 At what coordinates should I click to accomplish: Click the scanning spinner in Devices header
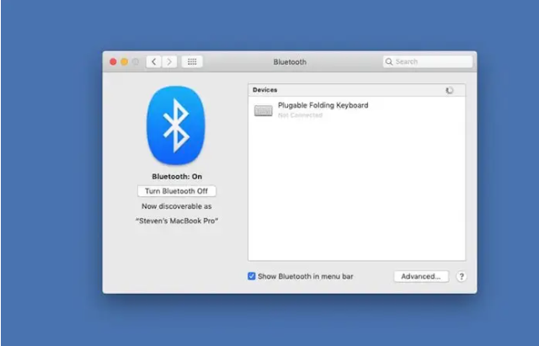tap(449, 90)
